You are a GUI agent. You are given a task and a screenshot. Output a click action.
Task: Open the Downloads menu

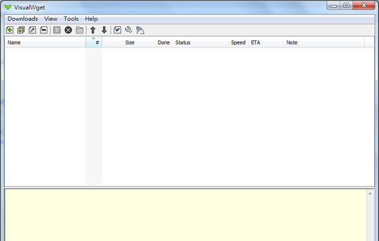(23, 19)
